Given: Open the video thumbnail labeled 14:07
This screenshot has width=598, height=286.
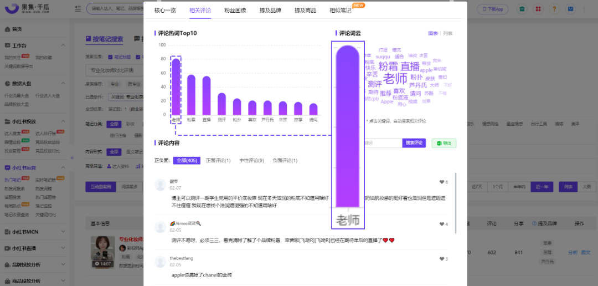Looking at the screenshot, I should tap(102, 252).
